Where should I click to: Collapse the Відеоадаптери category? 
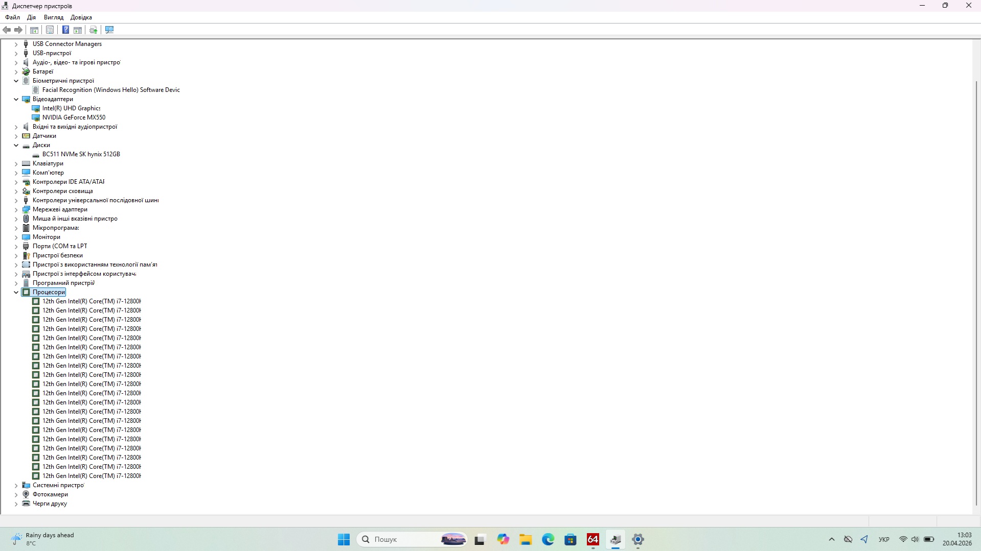click(16, 100)
